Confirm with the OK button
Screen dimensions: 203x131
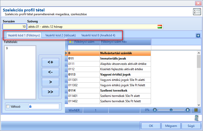click(151, 126)
